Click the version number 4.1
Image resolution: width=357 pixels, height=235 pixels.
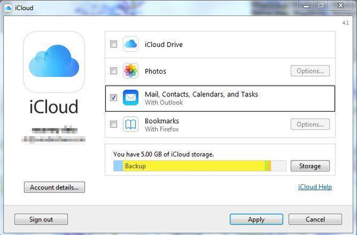[346, 23]
